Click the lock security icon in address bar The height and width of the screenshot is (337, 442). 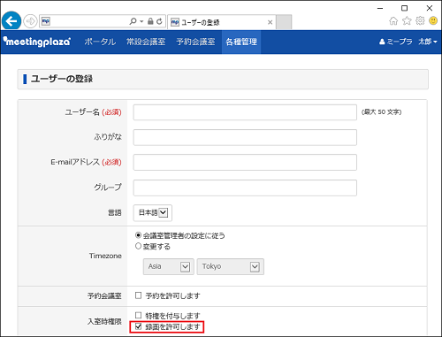tap(150, 21)
